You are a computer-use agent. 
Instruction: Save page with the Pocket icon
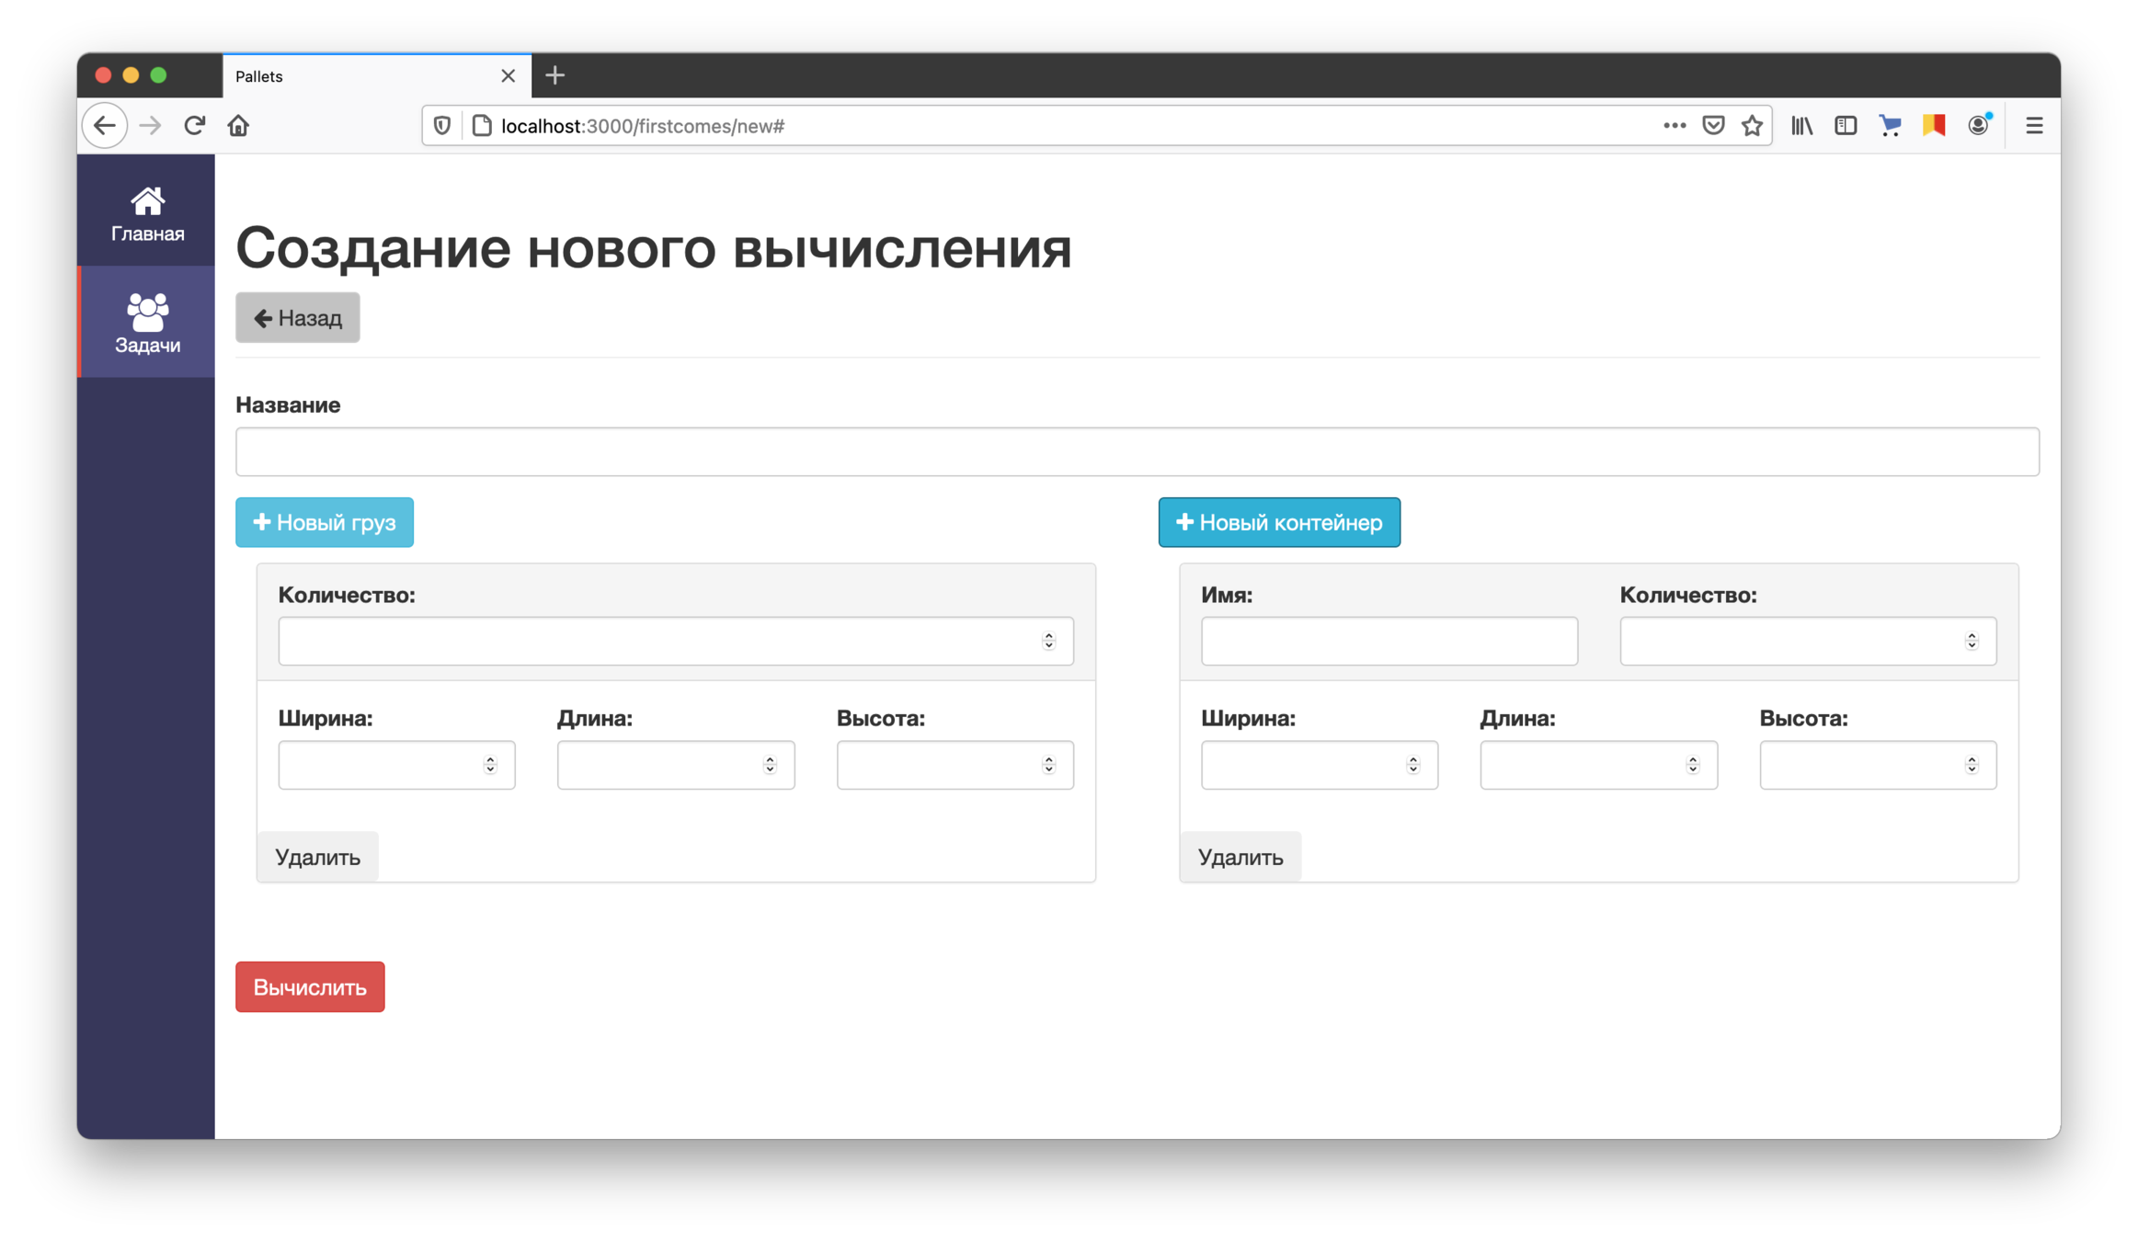click(1713, 126)
